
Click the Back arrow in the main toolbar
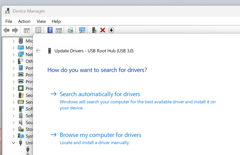coord(6,30)
